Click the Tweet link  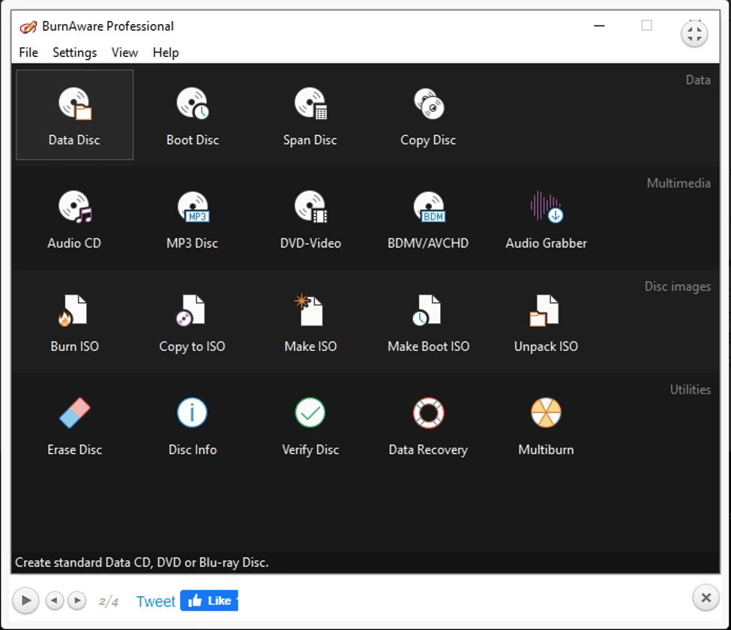(x=156, y=601)
